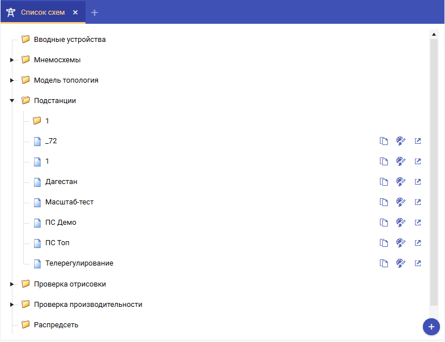Viewport: 445px width, 342px height.
Task: Open palette editor for Масштаб-тест
Action: click(401, 202)
